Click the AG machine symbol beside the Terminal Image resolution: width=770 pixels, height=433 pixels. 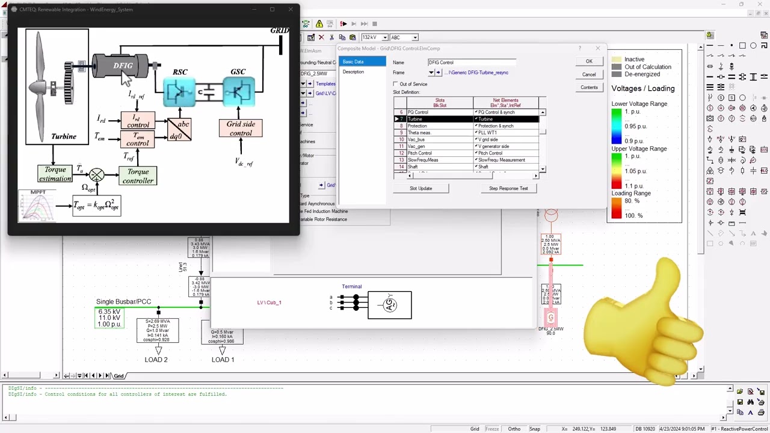pyautogui.click(x=390, y=305)
